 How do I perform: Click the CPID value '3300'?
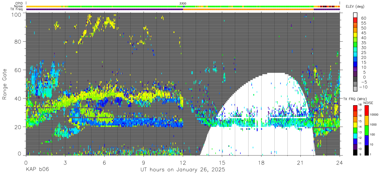(x=183, y=3)
